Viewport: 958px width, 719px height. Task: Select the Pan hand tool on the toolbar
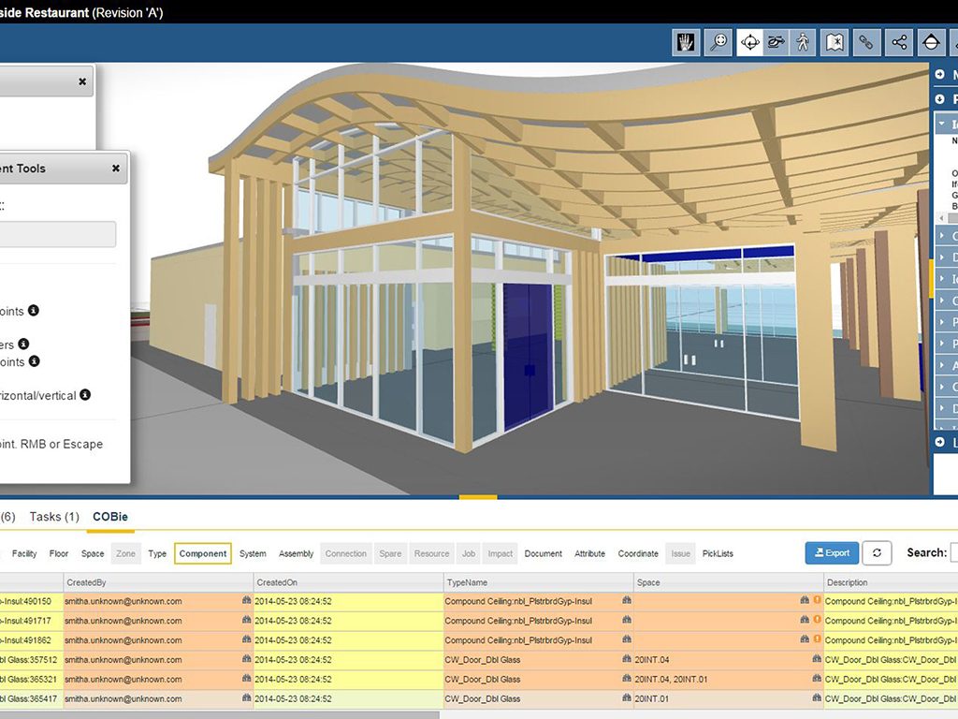pos(686,42)
